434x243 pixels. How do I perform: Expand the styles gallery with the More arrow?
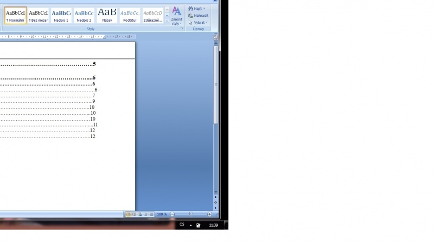(167, 21)
